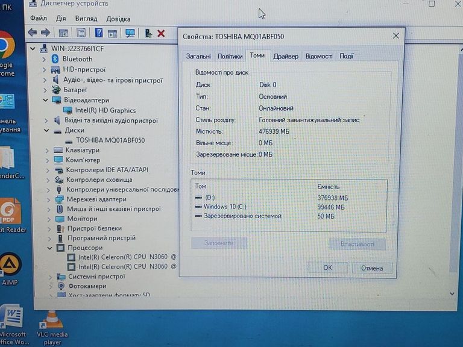Click the Клавіатури keyboard icon
463x347 pixels.
(58, 150)
